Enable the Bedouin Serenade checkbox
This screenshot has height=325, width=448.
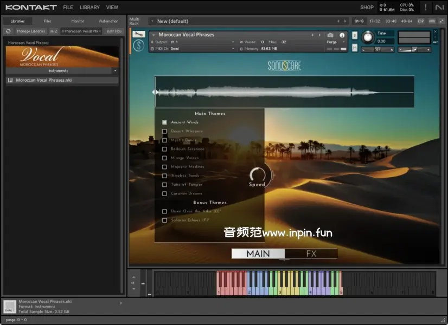point(164,149)
